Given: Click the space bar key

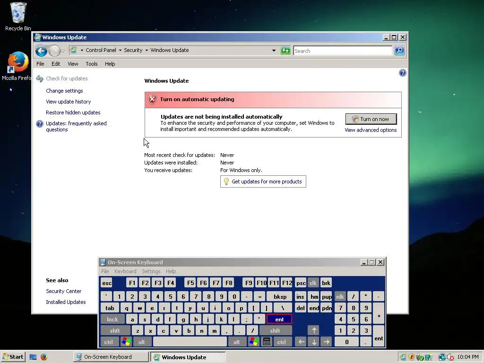Looking at the screenshot, I should (x=190, y=342).
